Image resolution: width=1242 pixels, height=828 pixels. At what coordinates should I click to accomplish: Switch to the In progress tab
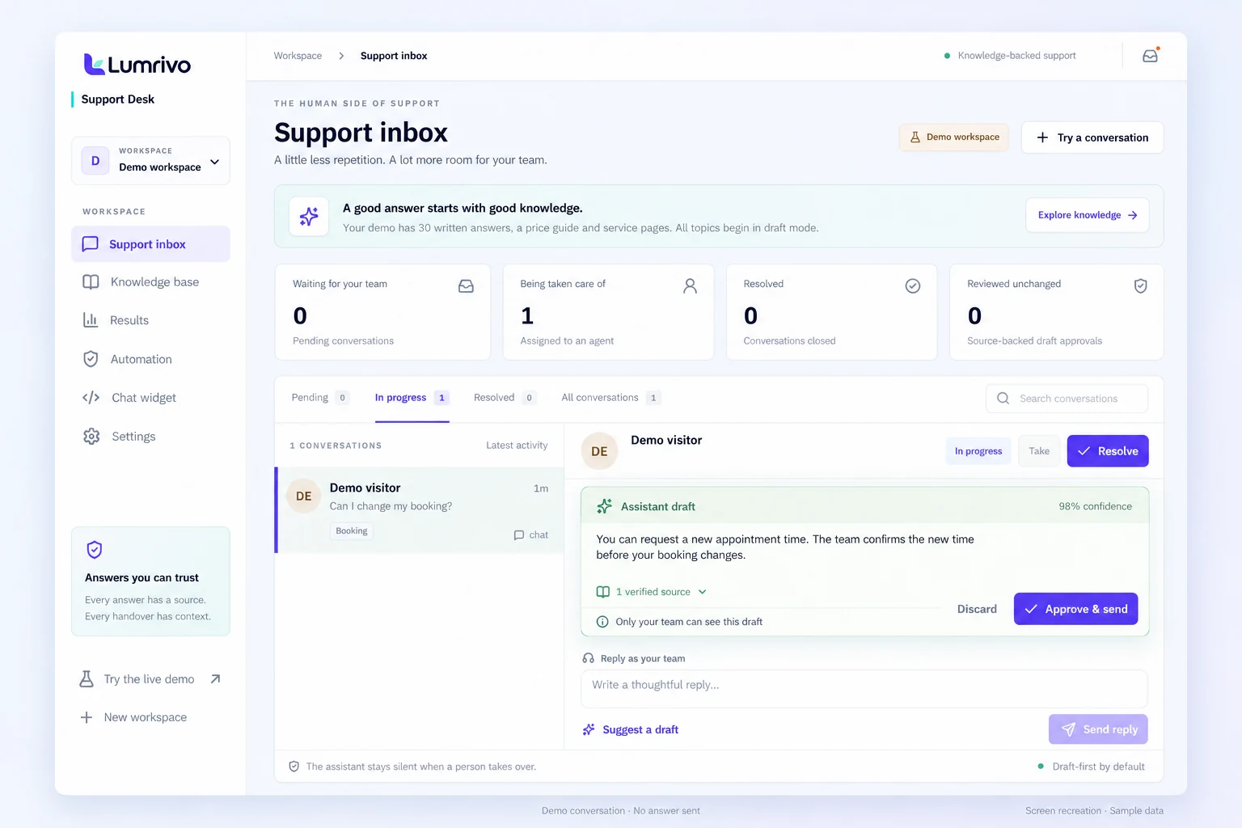pyautogui.click(x=412, y=398)
